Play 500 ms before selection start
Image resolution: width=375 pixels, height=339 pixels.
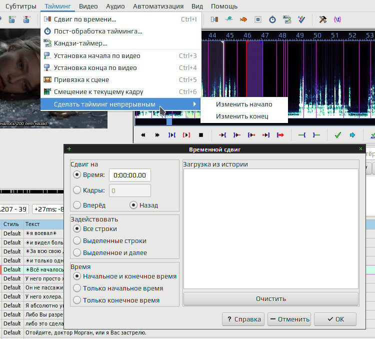click(222, 135)
